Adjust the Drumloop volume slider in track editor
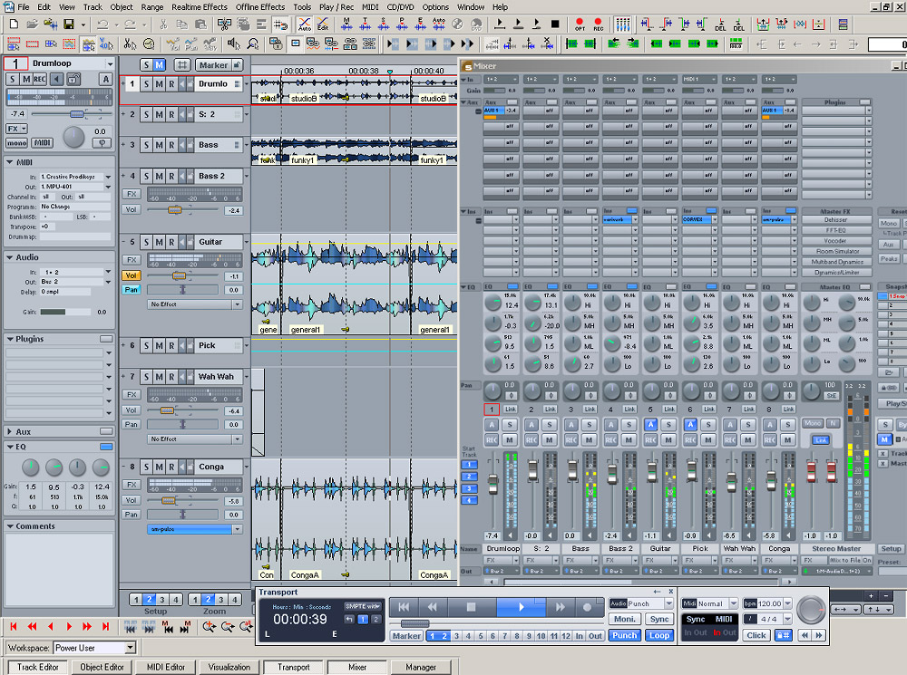Screen dimensions: 907x675 pos(76,114)
